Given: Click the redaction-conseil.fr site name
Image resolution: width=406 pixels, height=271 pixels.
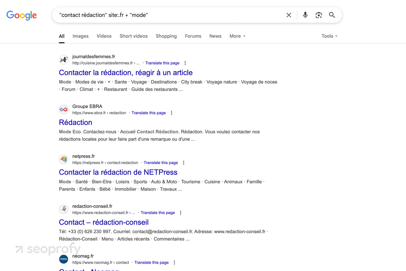Looking at the screenshot, I should coord(92,206).
